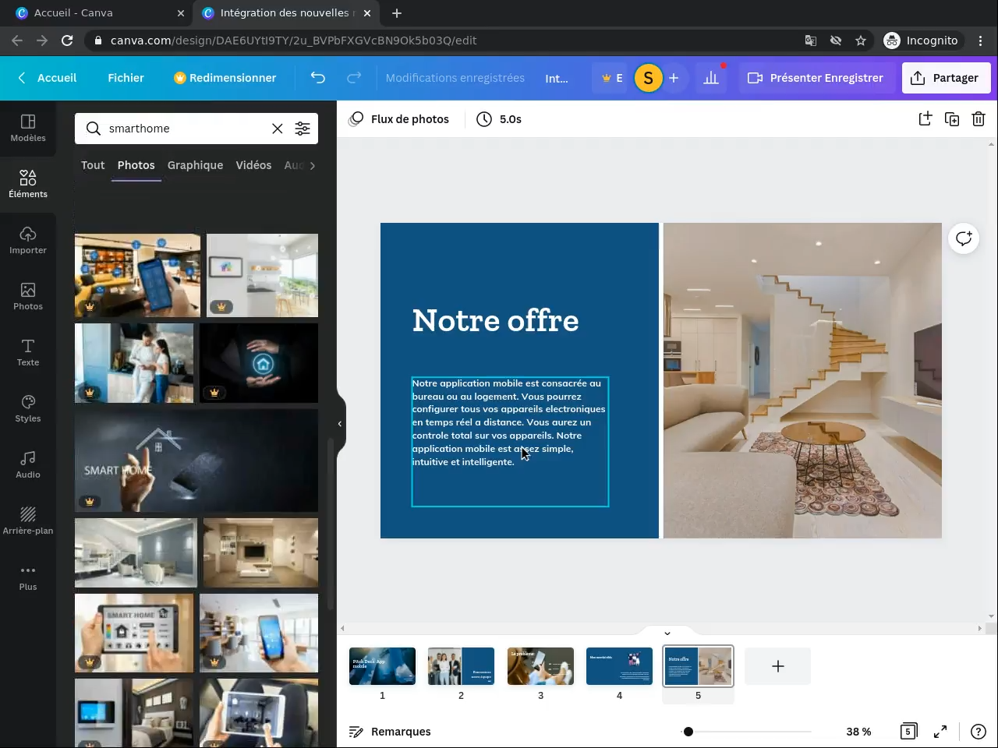Image resolution: width=998 pixels, height=748 pixels.
Task: Click the zoom slider handle
Action: click(x=688, y=732)
